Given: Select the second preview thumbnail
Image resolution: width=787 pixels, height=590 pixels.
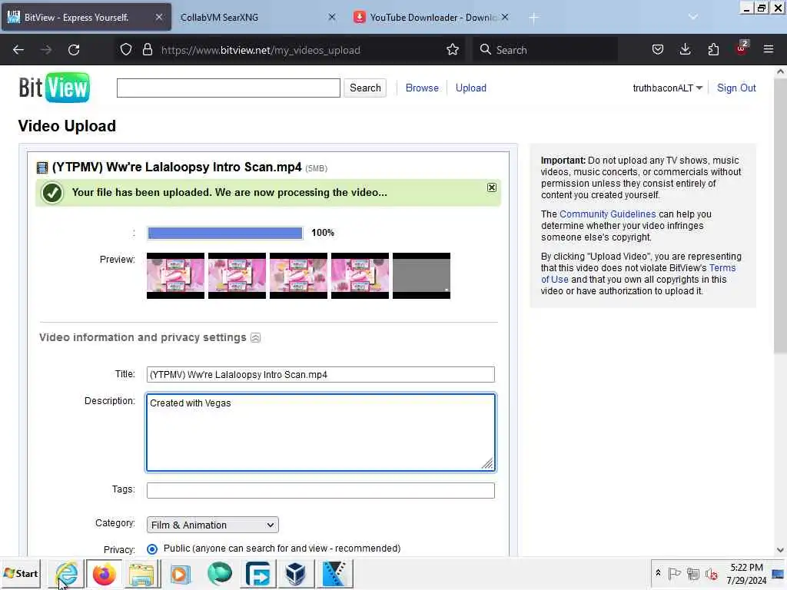Looking at the screenshot, I should point(237,276).
